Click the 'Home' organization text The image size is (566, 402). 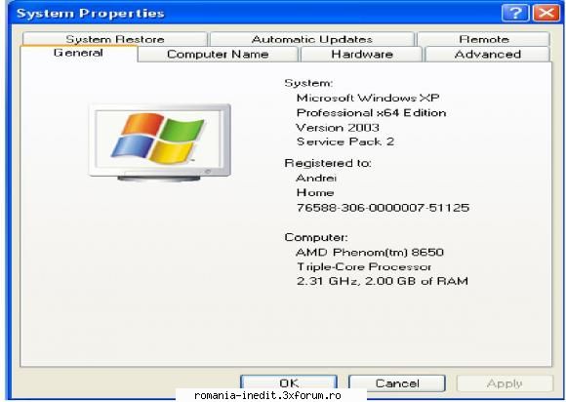[315, 192]
